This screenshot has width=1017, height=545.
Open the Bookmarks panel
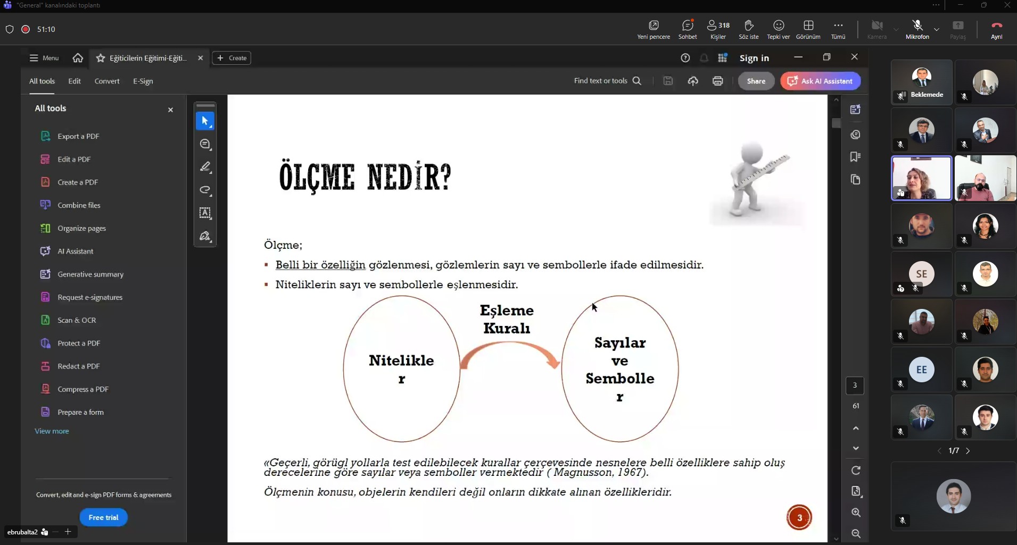point(856,157)
